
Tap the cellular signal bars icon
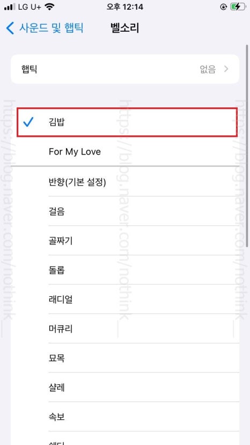tap(10, 7)
